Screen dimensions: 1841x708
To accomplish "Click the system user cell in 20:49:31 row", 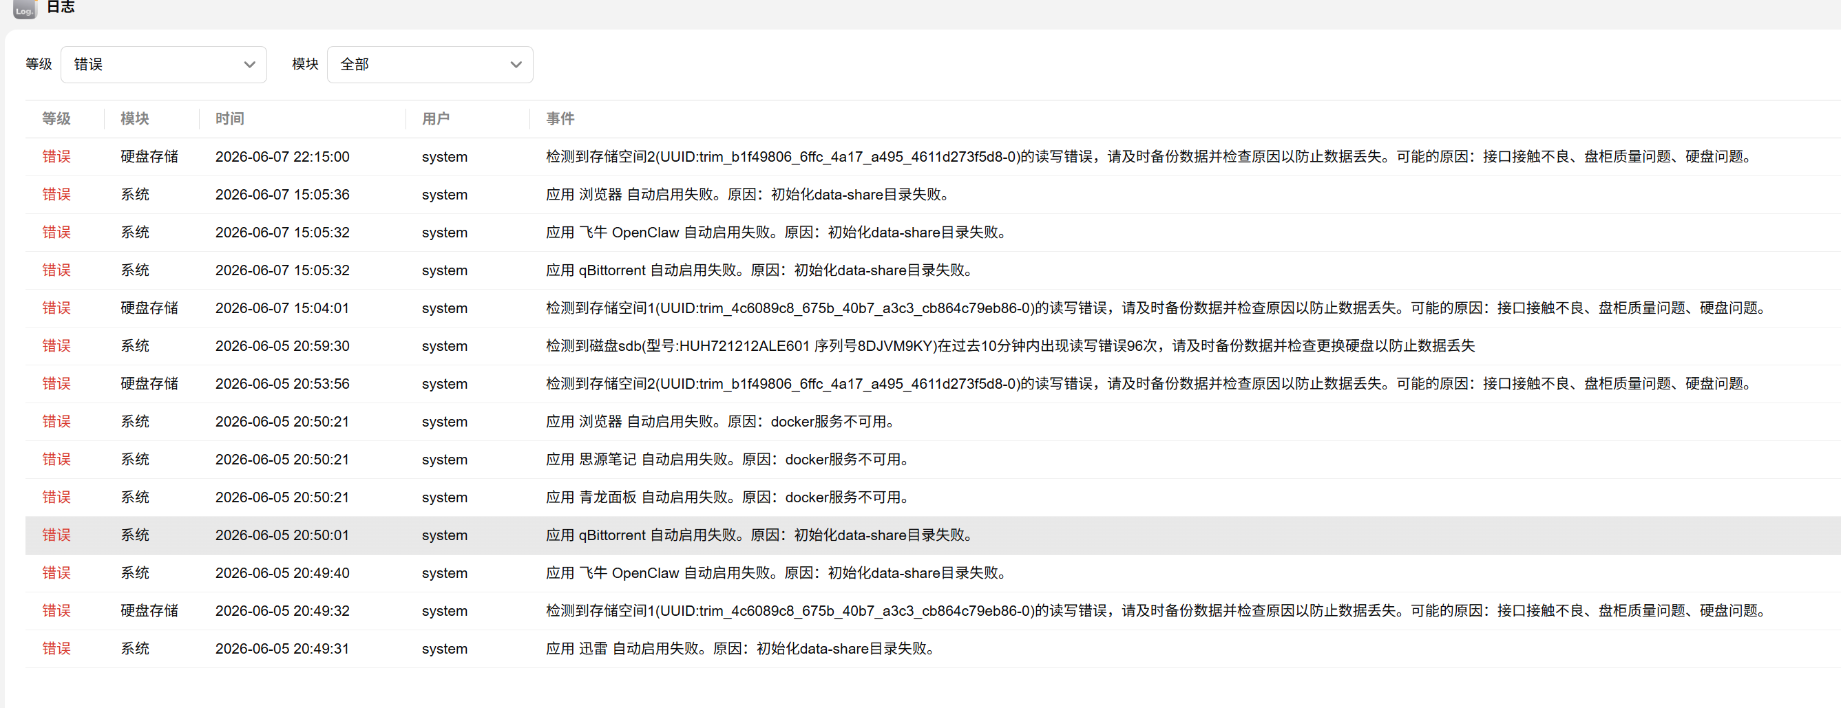I will tap(445, 649).
